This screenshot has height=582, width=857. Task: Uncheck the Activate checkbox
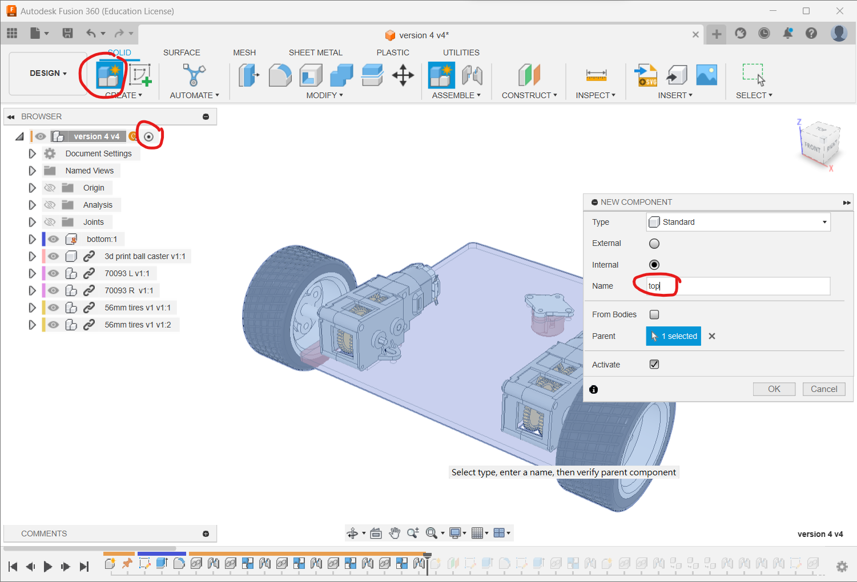(x=654, y=365)
